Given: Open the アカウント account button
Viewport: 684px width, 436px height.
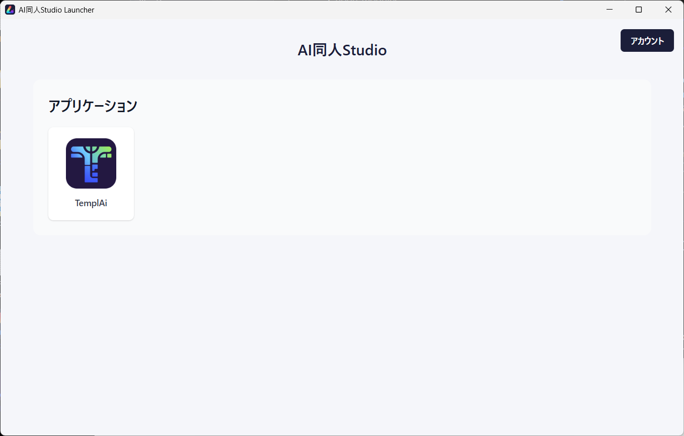Looking at the screenshot, I should pyautogui.click(x=647, y=41).
